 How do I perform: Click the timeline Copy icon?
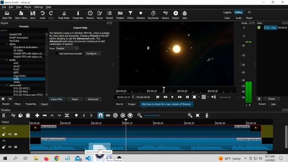[x=20, y=116]
